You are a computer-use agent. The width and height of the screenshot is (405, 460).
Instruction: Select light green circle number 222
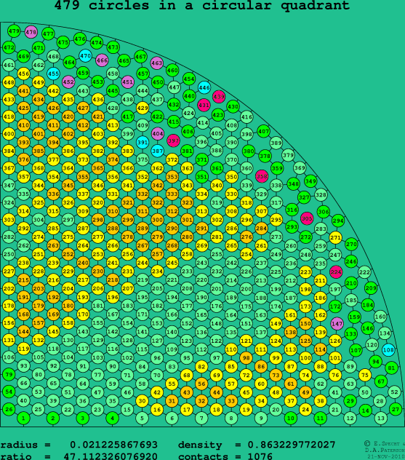tap(364, 272)
